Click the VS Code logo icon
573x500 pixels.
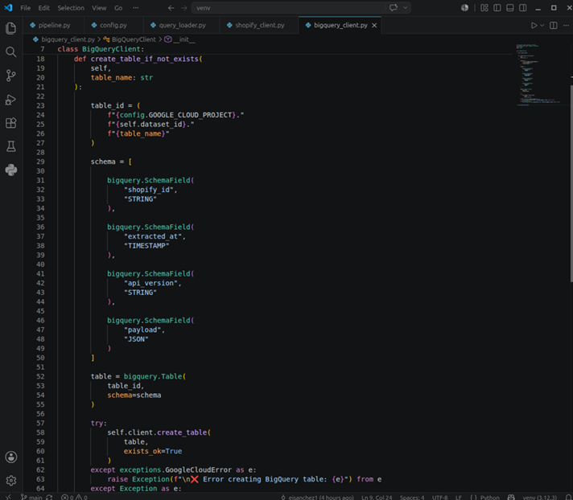pyautogui.click(x=8, y=8)
